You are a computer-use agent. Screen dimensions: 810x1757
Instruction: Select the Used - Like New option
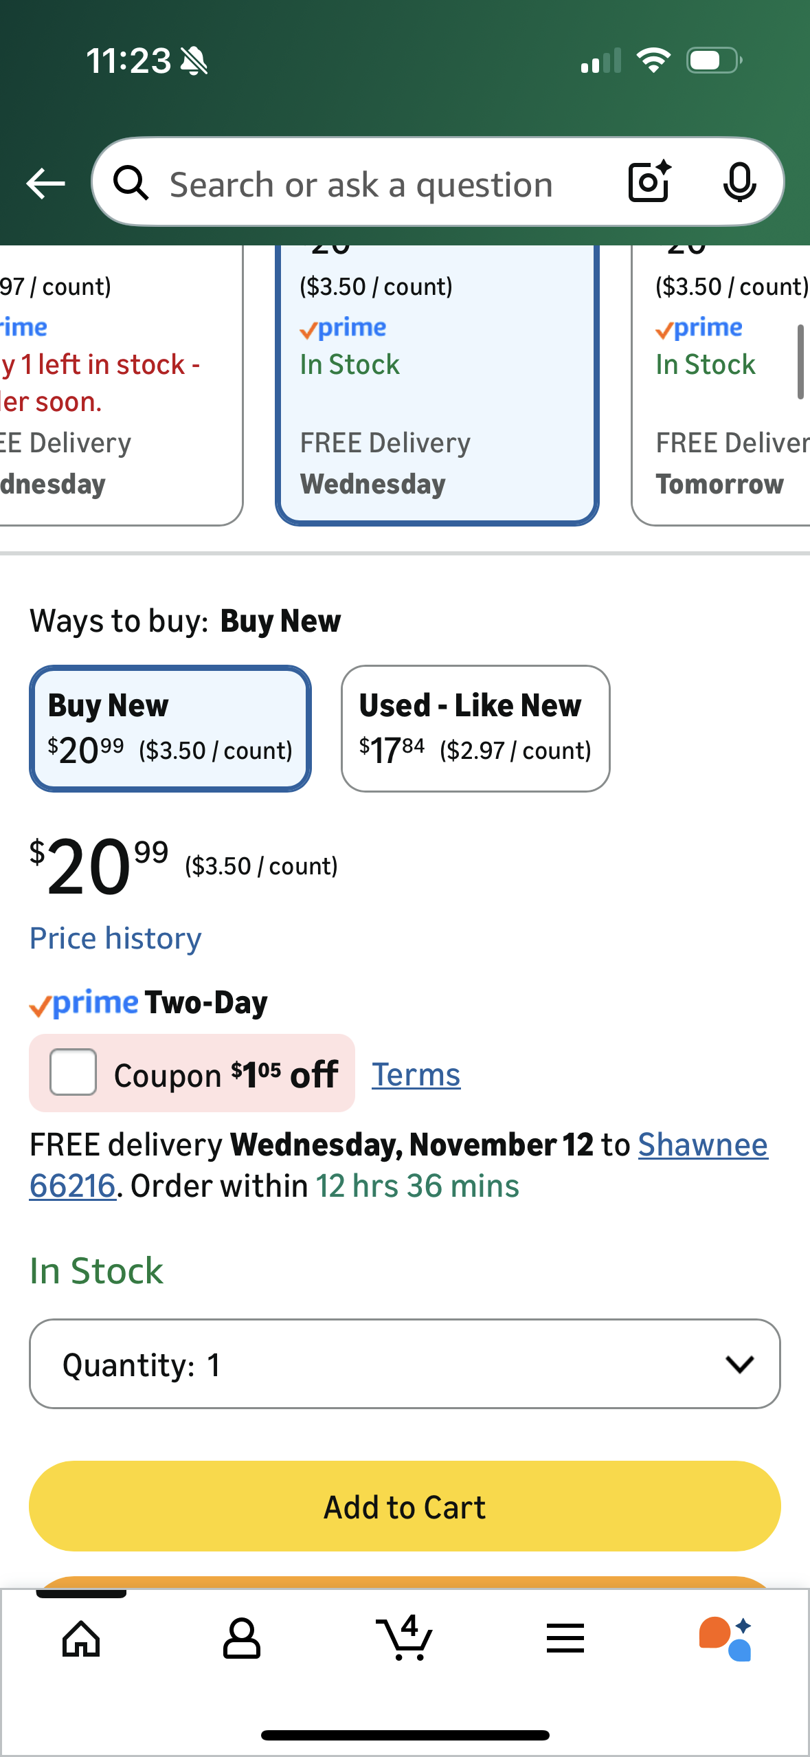(475, 728)
